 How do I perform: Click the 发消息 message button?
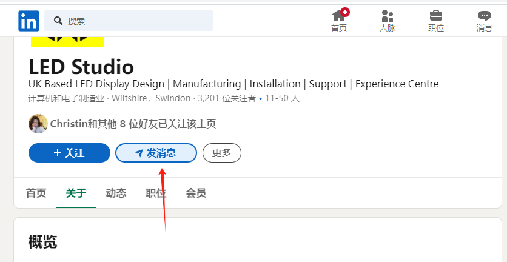pos(156,153)
